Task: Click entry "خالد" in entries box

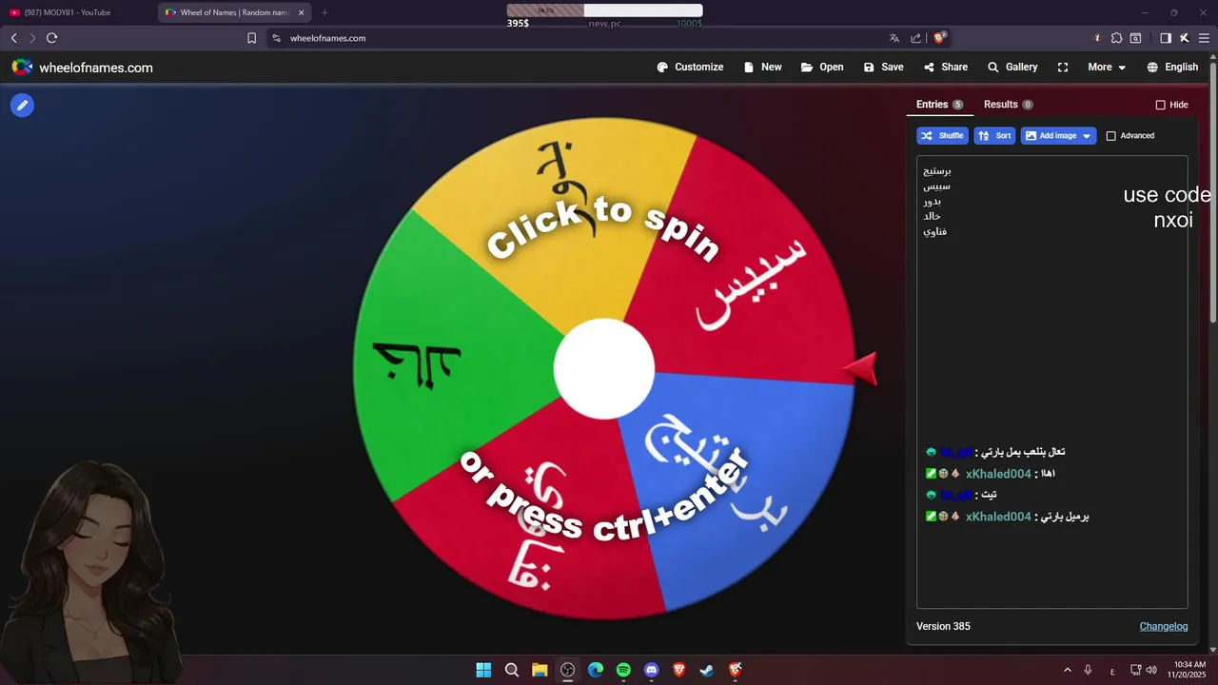Action: coord(932,217)
